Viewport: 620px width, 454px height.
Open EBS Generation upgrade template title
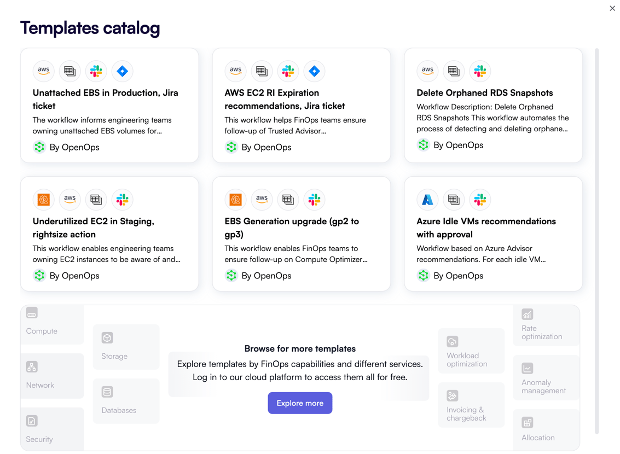coord(292,228)
